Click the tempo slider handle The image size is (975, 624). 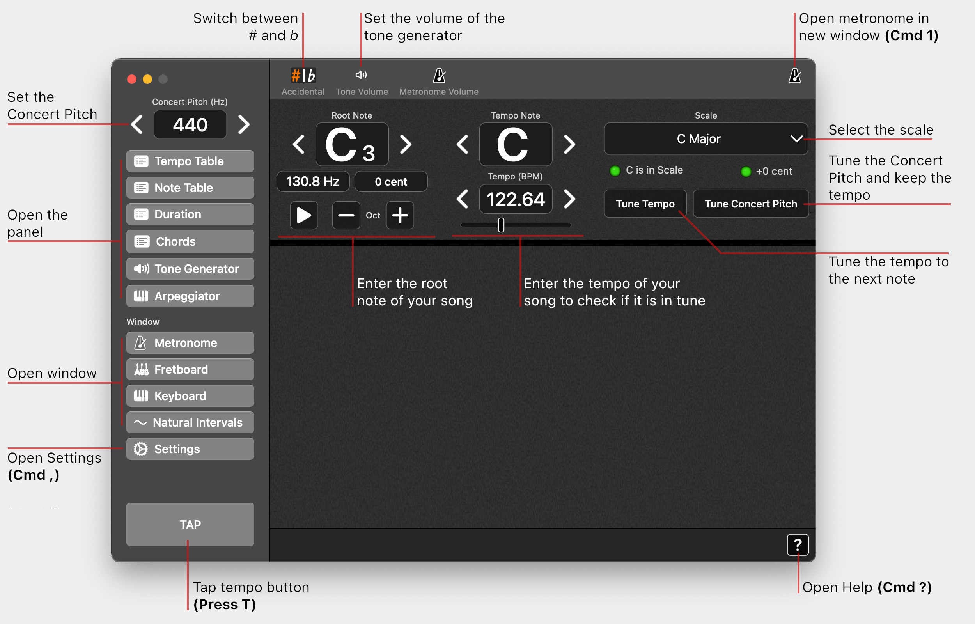(501, 225)
